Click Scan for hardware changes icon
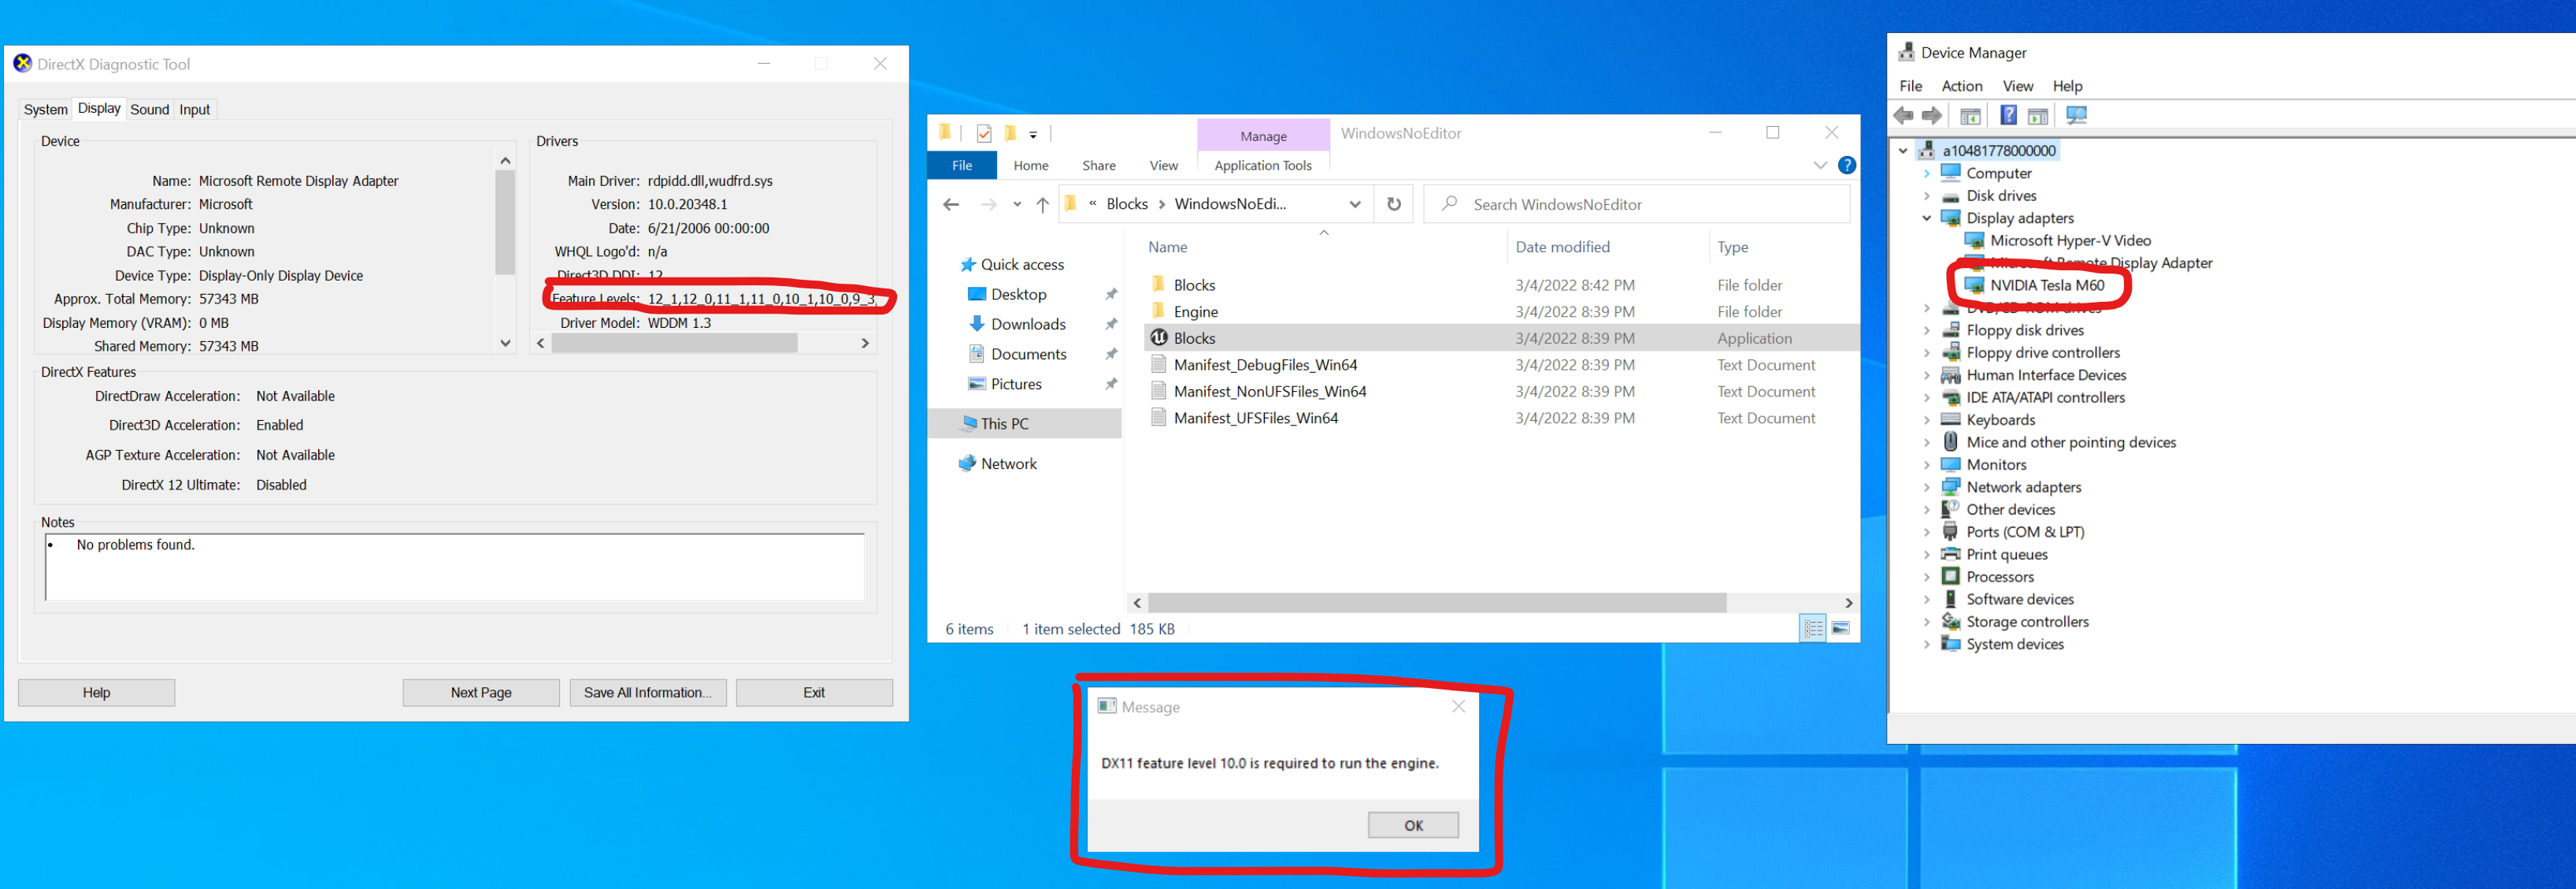 tap(2077, 115)
